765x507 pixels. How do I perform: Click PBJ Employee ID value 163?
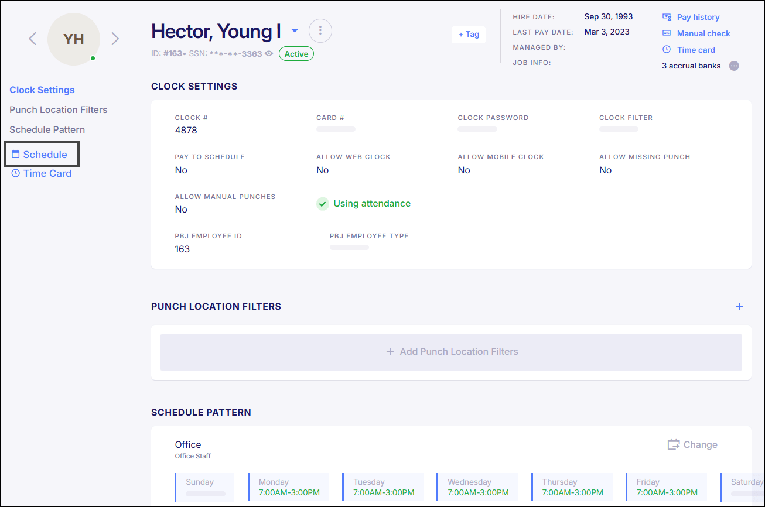coord(182,249)
